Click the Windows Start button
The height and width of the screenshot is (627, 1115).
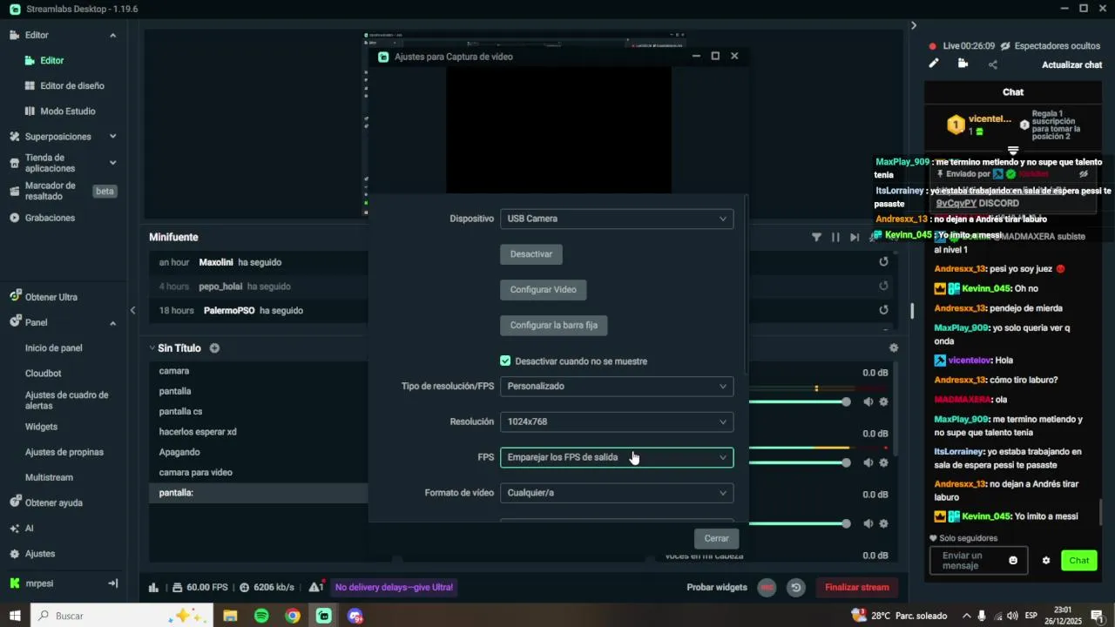coord(15,616)
